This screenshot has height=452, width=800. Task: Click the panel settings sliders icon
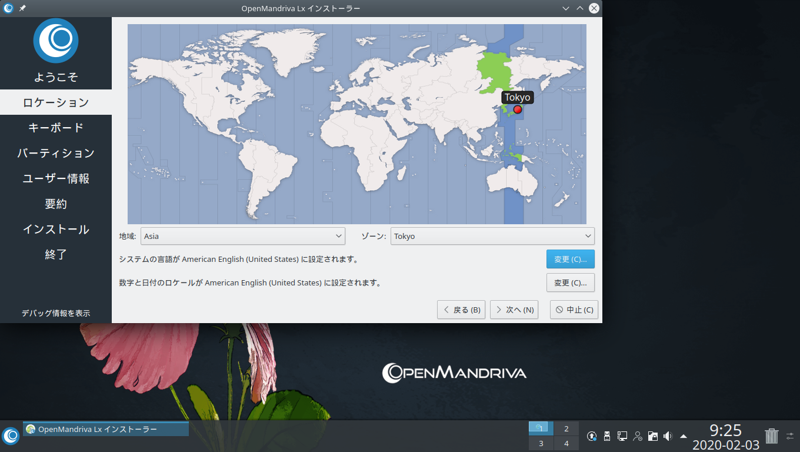[x=789, y=436]
